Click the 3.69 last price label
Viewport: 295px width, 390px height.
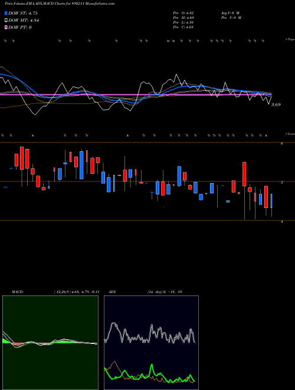tap(276, 105)
